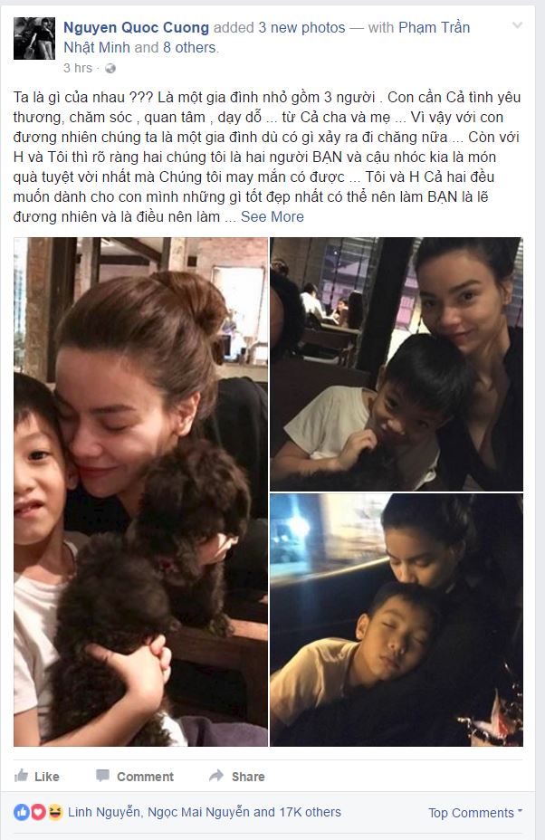This screenshot has width=545, height=840.
Task: Open Phạm Trần Nhật Minh's profile
Action: click(x=266, y=37)
